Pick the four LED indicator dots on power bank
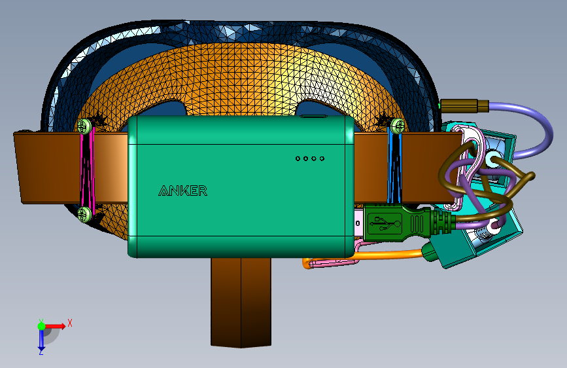 [x=310, y=158]
